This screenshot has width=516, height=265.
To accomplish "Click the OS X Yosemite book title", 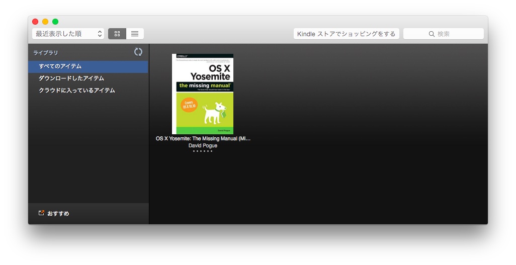I will [x=203, y=139].
